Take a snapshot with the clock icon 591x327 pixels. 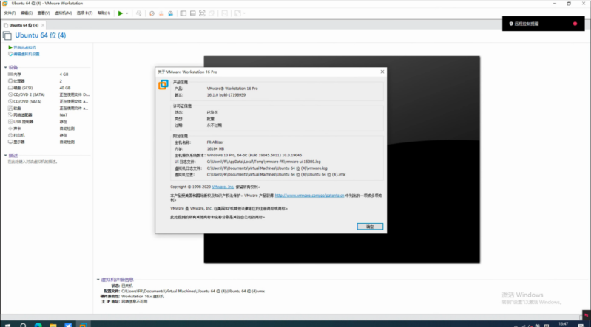click(x=152, y=13)
